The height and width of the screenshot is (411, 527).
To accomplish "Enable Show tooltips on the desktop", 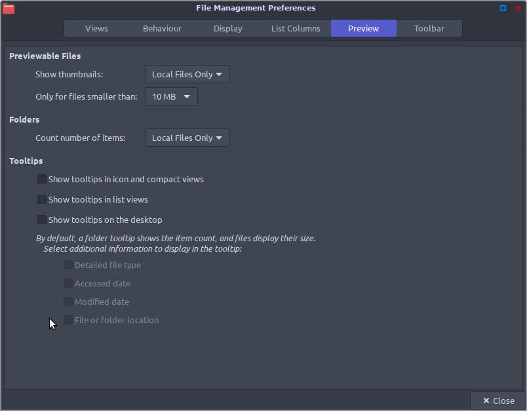I will [42, 220].
